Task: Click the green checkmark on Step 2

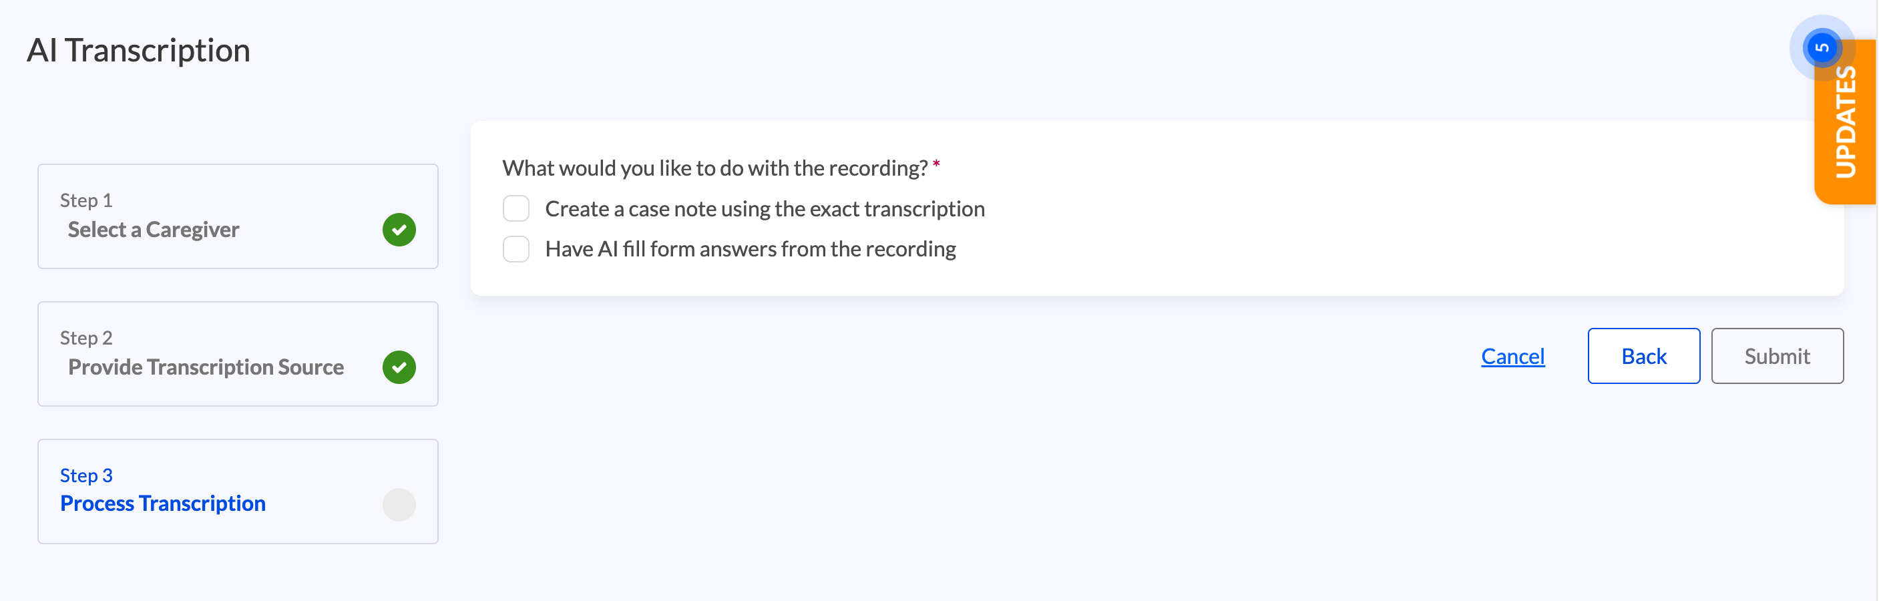Action: click(x=399, y=367)
